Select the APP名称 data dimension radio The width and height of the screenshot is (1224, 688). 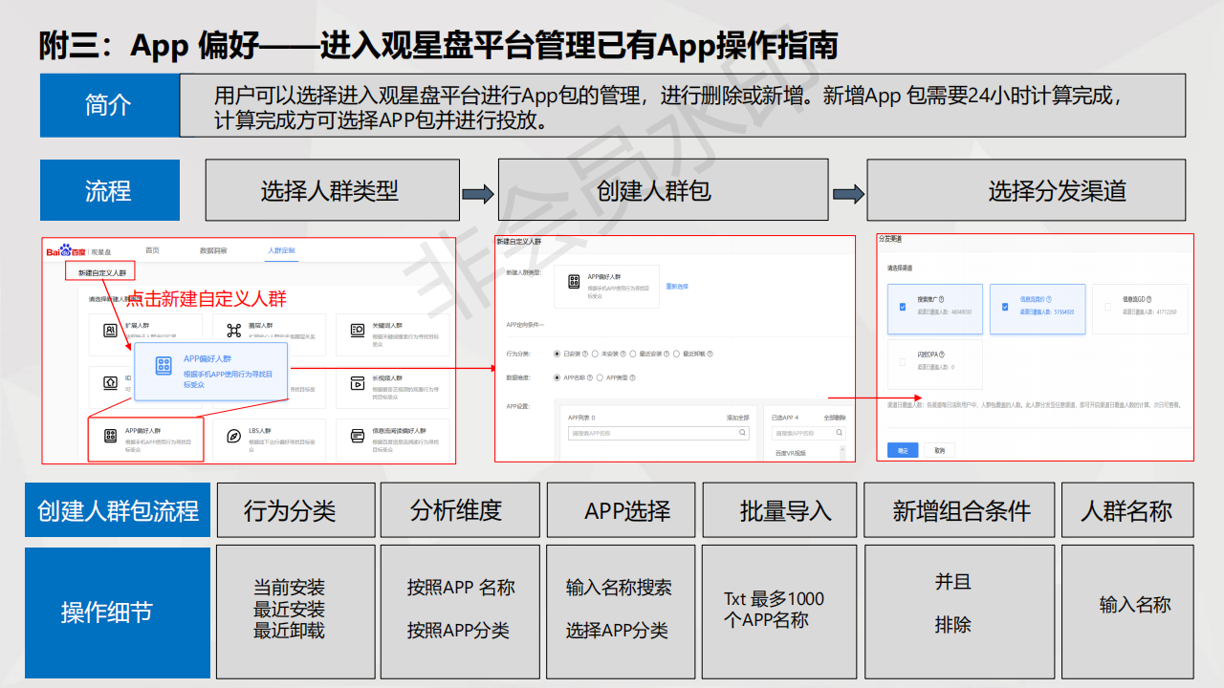point(557,377)
